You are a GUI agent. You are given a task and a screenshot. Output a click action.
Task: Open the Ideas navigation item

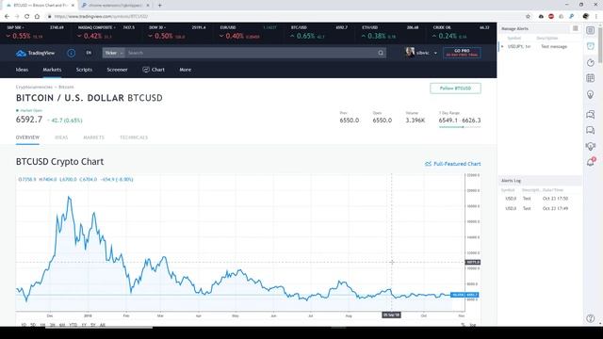coord(22,70)
